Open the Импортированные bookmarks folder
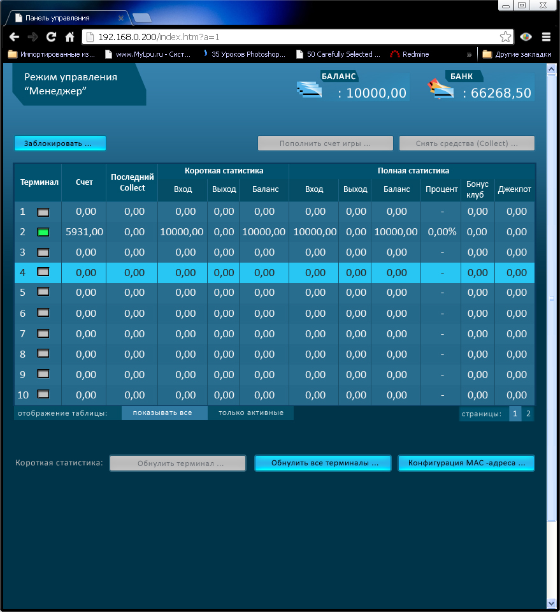The height and width of the screenshot is (612, 560). 52,54
